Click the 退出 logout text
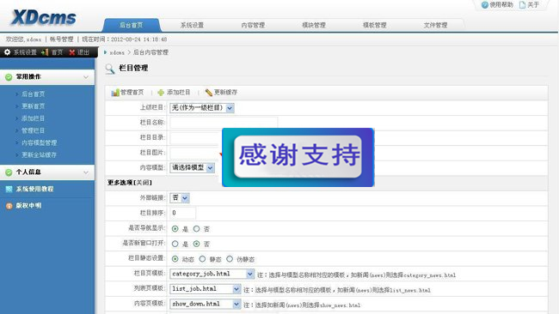Image resolution: width=559 pixels, height=314 pixels. click(x=83, y=52)
